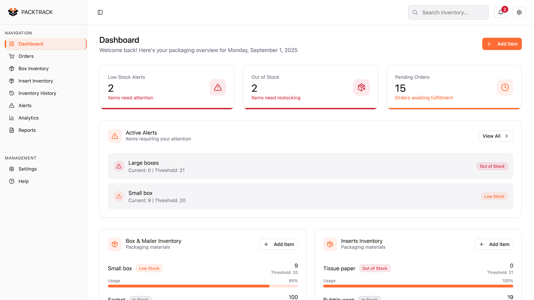Add item to Inserts Inventory
The image size is (534, 300).
coord(494,244)
